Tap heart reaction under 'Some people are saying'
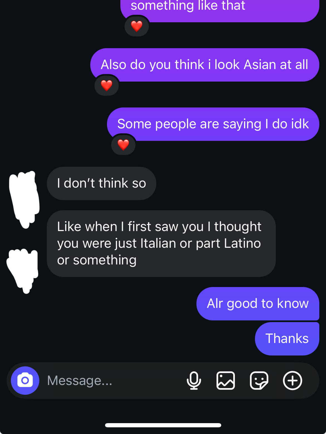 coord(123,145)
